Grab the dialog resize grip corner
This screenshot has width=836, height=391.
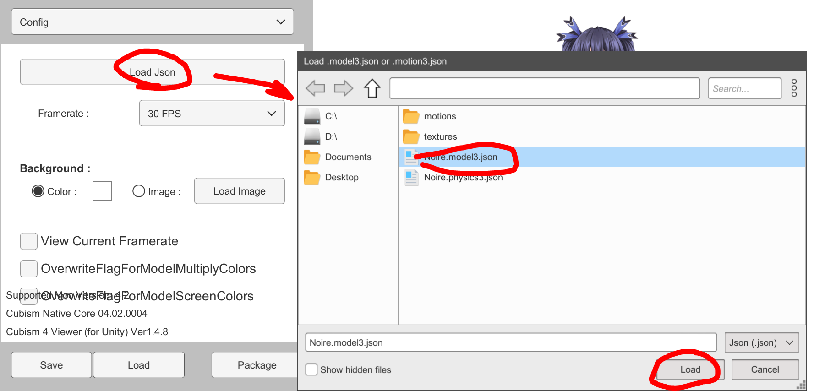point(802,386)
